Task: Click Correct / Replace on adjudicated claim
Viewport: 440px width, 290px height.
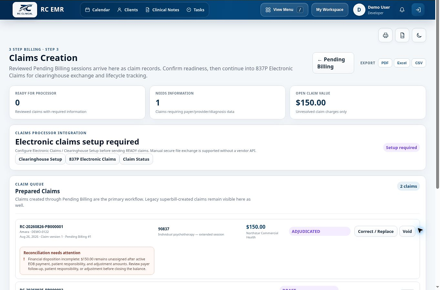Action: point(376,231)
